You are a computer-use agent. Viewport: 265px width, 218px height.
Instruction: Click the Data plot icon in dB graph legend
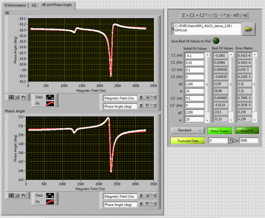pos(50,97)
